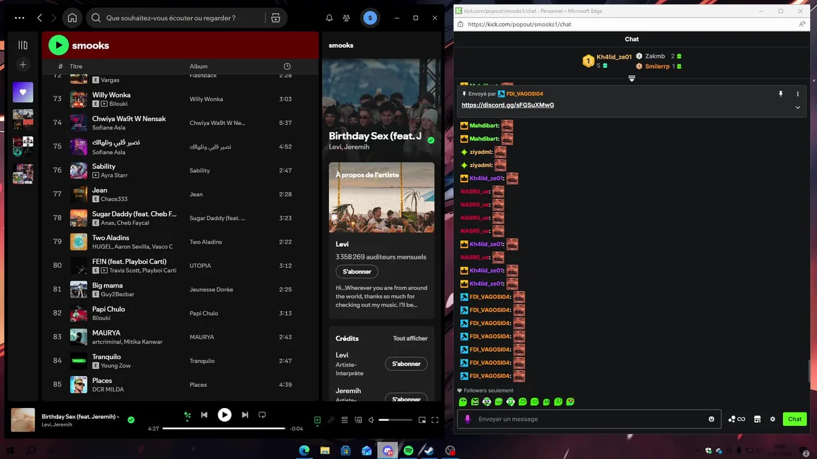Open the artist link Young Zow
The image size is (817, 459).
coord(116,366)
